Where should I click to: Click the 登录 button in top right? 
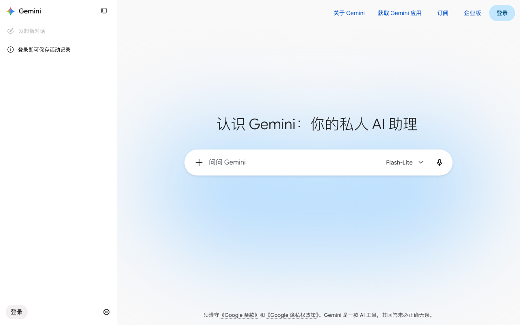click(x=502, y=13)
